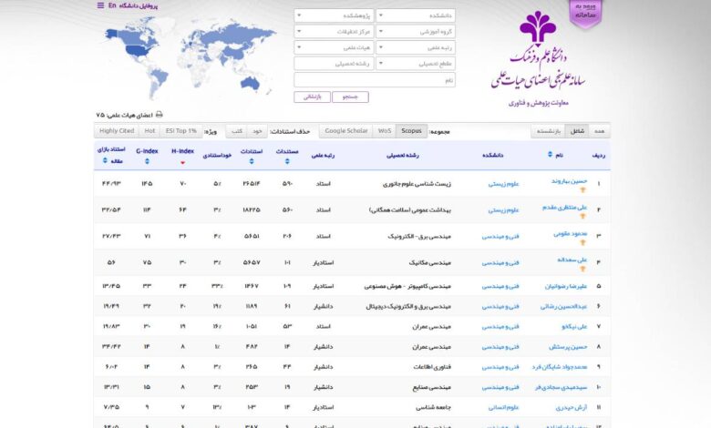Toggle the Hot papers filter
Viewport: 711px width, 428px height.
pos(149,131)
